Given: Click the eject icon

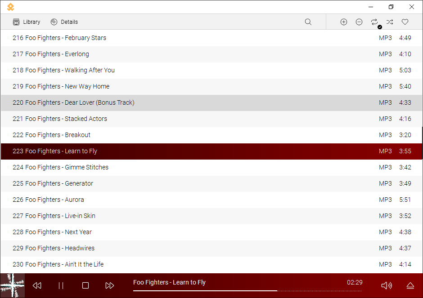Looking at the screenshot, I should click(x=410, y=285).
